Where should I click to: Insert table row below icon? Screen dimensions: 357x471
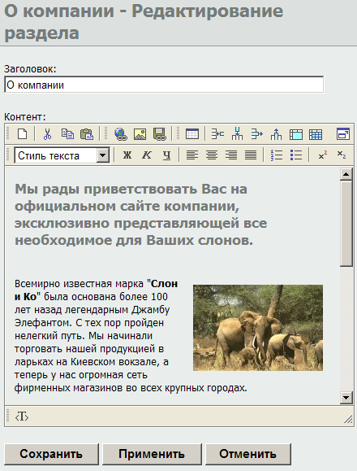(237, 134)
